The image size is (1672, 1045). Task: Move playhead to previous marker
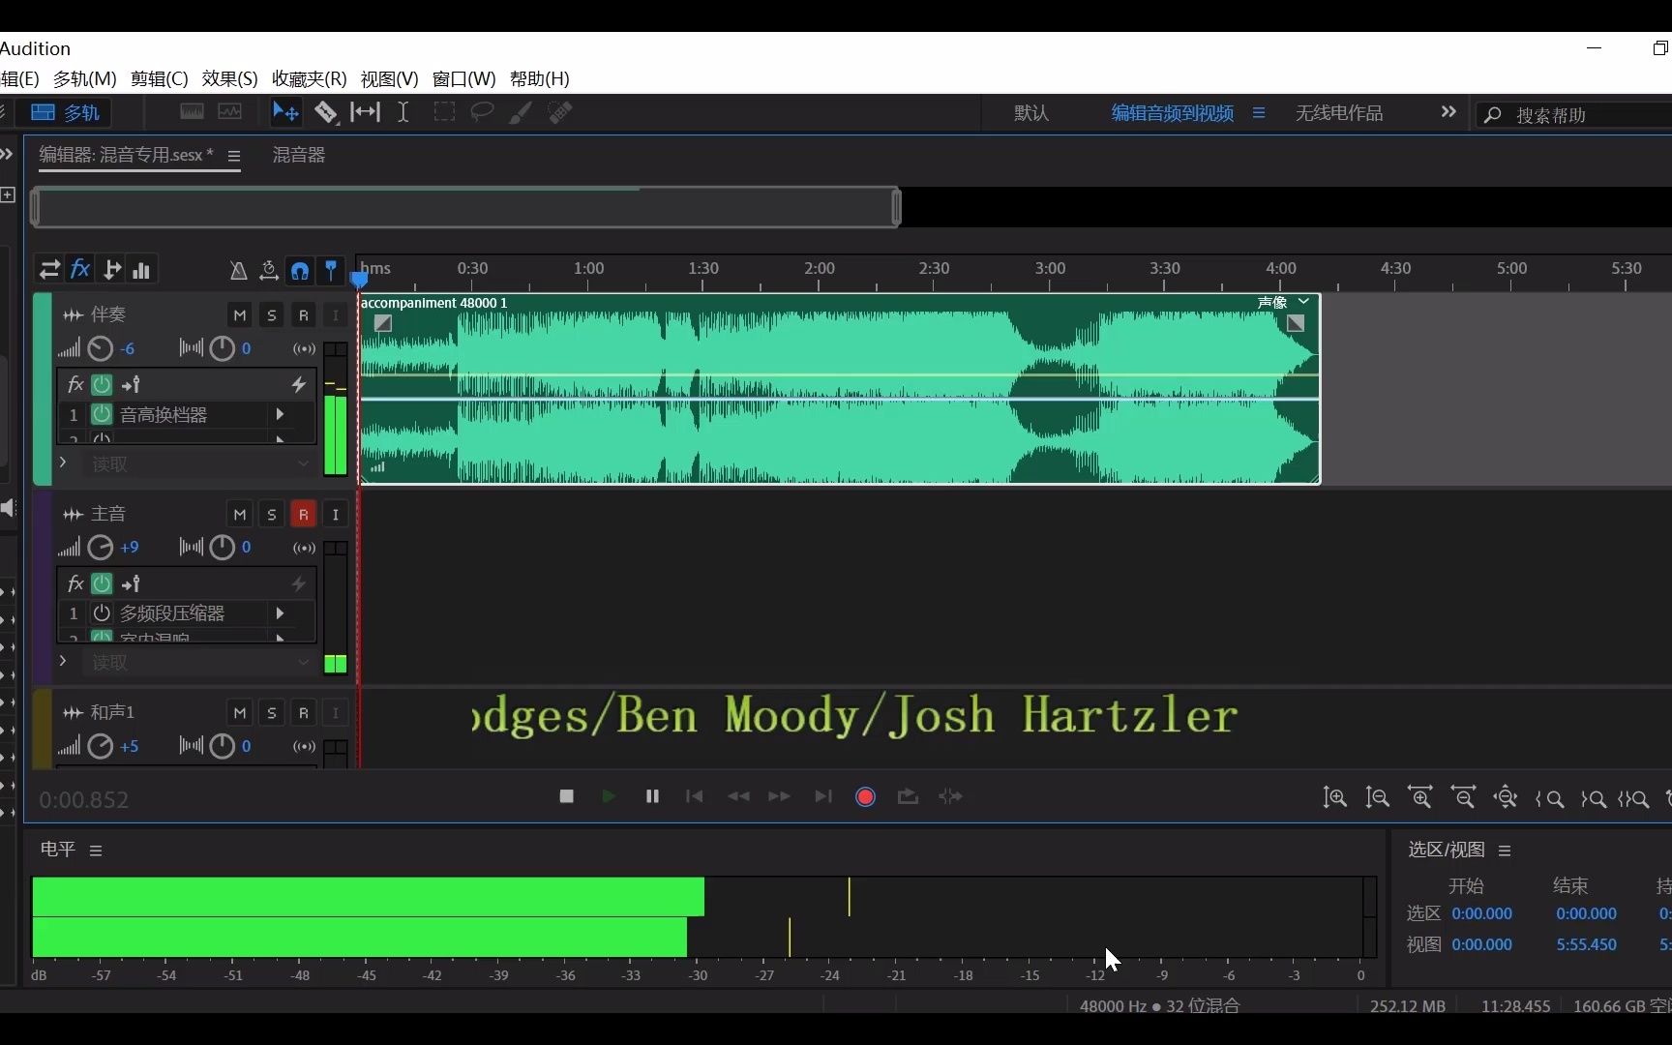695,796
